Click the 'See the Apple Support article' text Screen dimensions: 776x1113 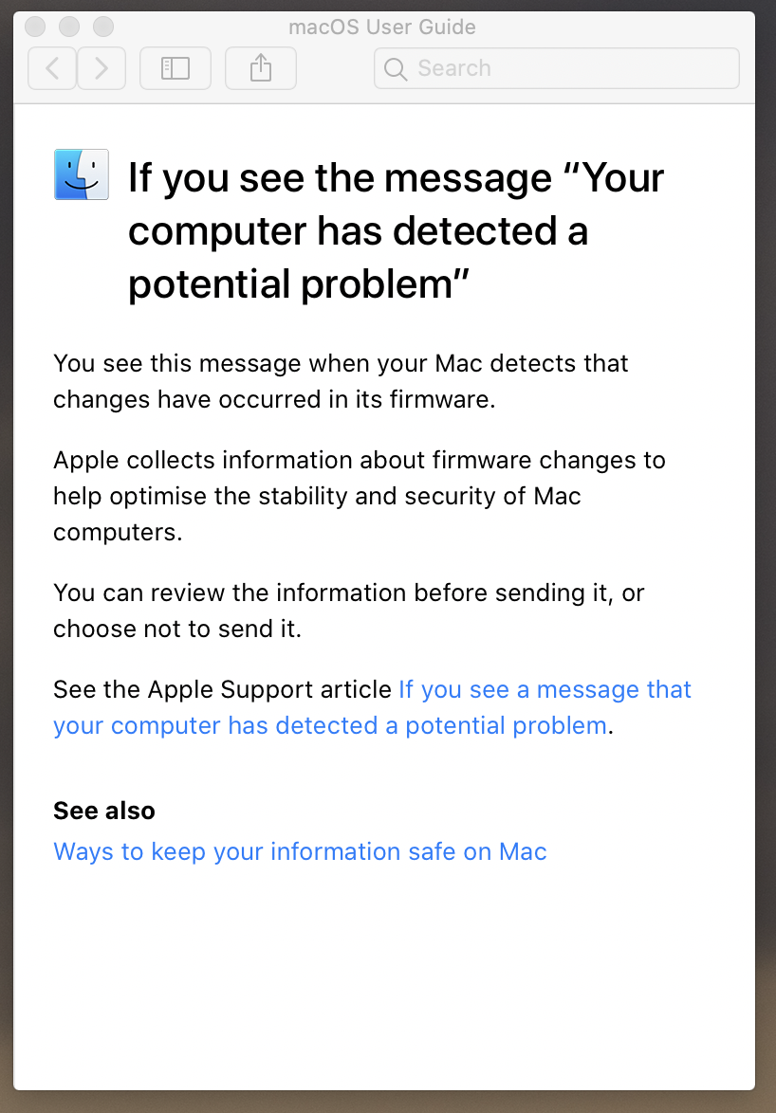pyautogui.click(x=222, y=689)
